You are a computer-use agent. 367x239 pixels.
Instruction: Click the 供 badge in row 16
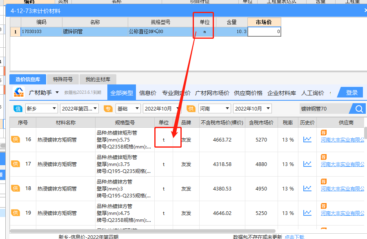[x=16, y=139]
